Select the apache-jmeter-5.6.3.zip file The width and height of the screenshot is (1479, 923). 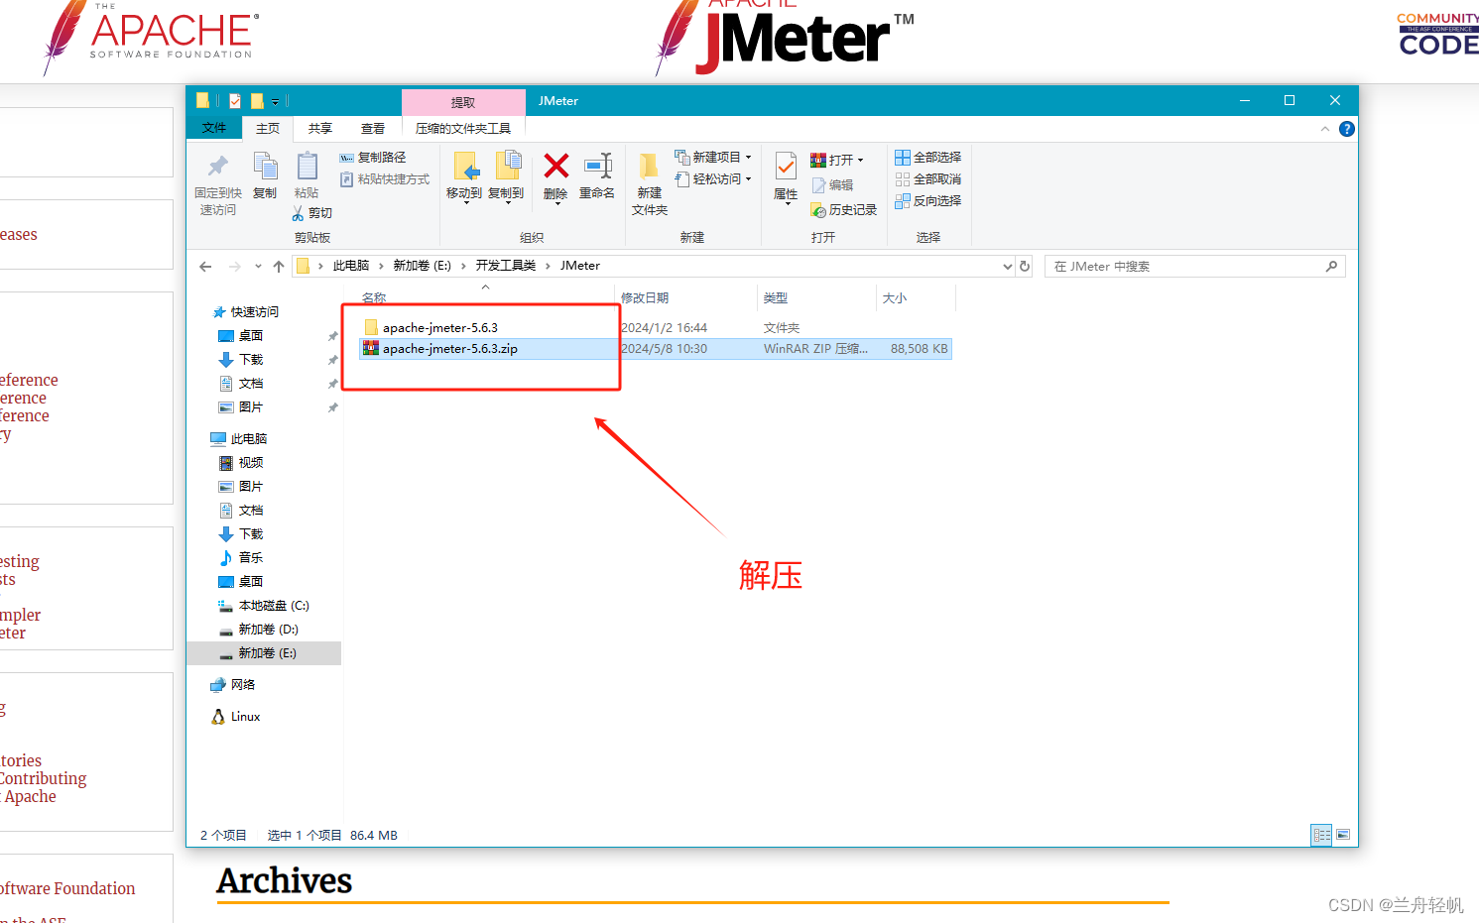[x=656, y=349]
